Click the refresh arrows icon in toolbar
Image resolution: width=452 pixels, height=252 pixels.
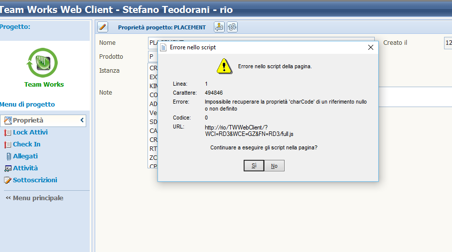[x=232, y=27]
